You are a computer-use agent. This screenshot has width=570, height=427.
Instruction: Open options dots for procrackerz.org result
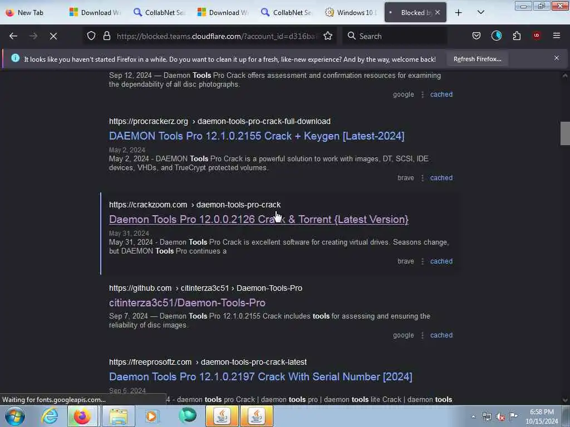(x=422, y=178)
